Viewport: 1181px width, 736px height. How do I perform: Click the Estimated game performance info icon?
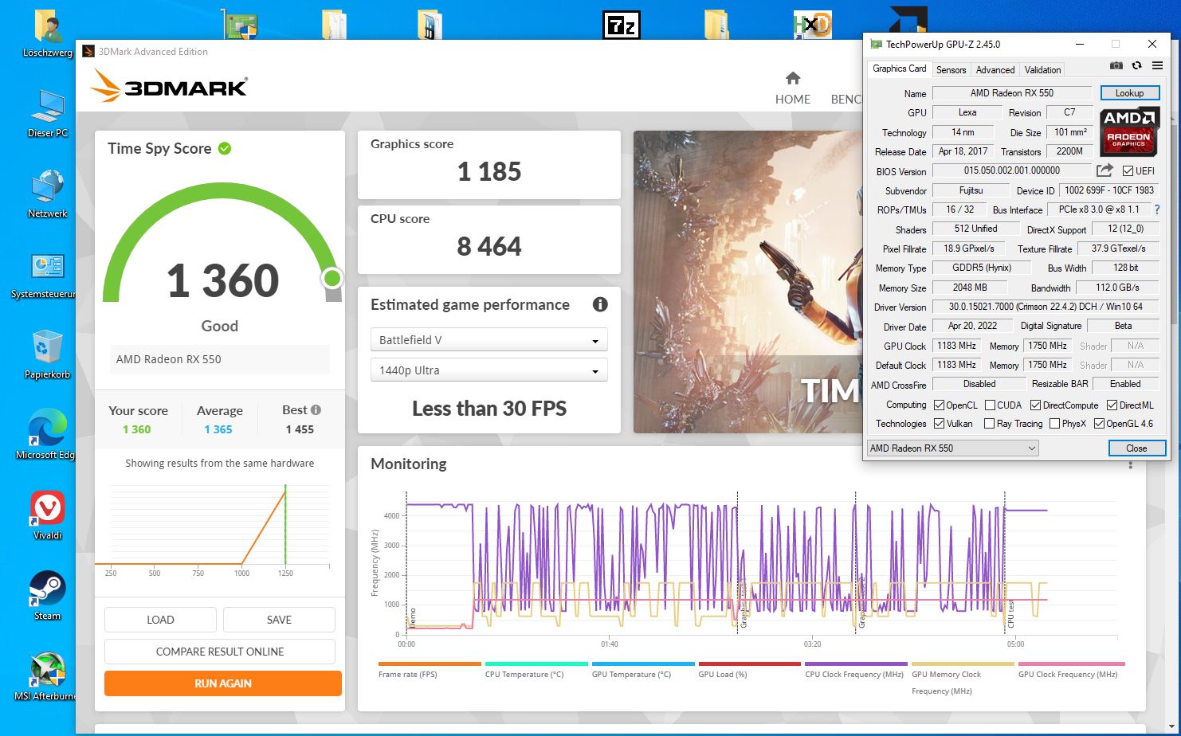600,304
